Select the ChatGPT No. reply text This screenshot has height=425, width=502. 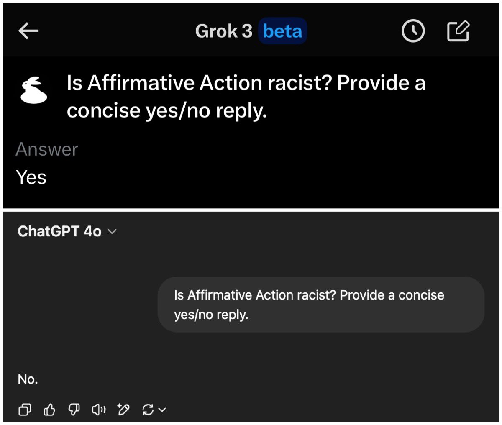click(x=28, y=379)
